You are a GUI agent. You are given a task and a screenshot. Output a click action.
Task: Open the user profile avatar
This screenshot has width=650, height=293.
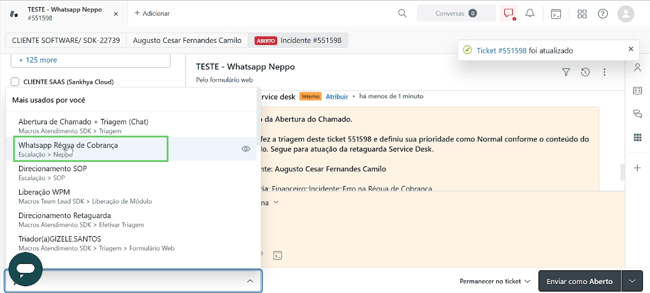coord(626,14)
